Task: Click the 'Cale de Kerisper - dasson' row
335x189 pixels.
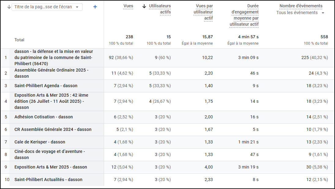Action: (40, 142)
